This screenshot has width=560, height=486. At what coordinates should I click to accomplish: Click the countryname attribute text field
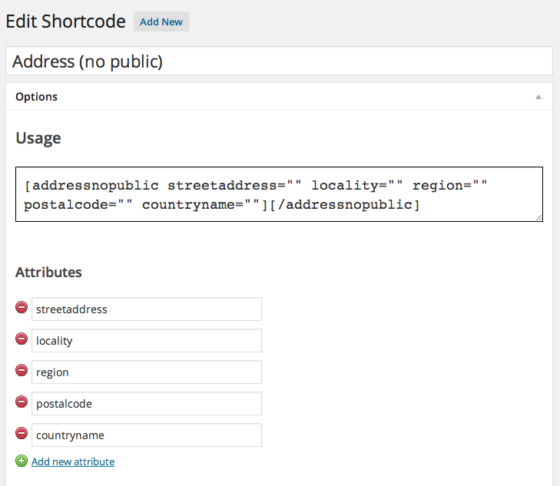[146, 435]
